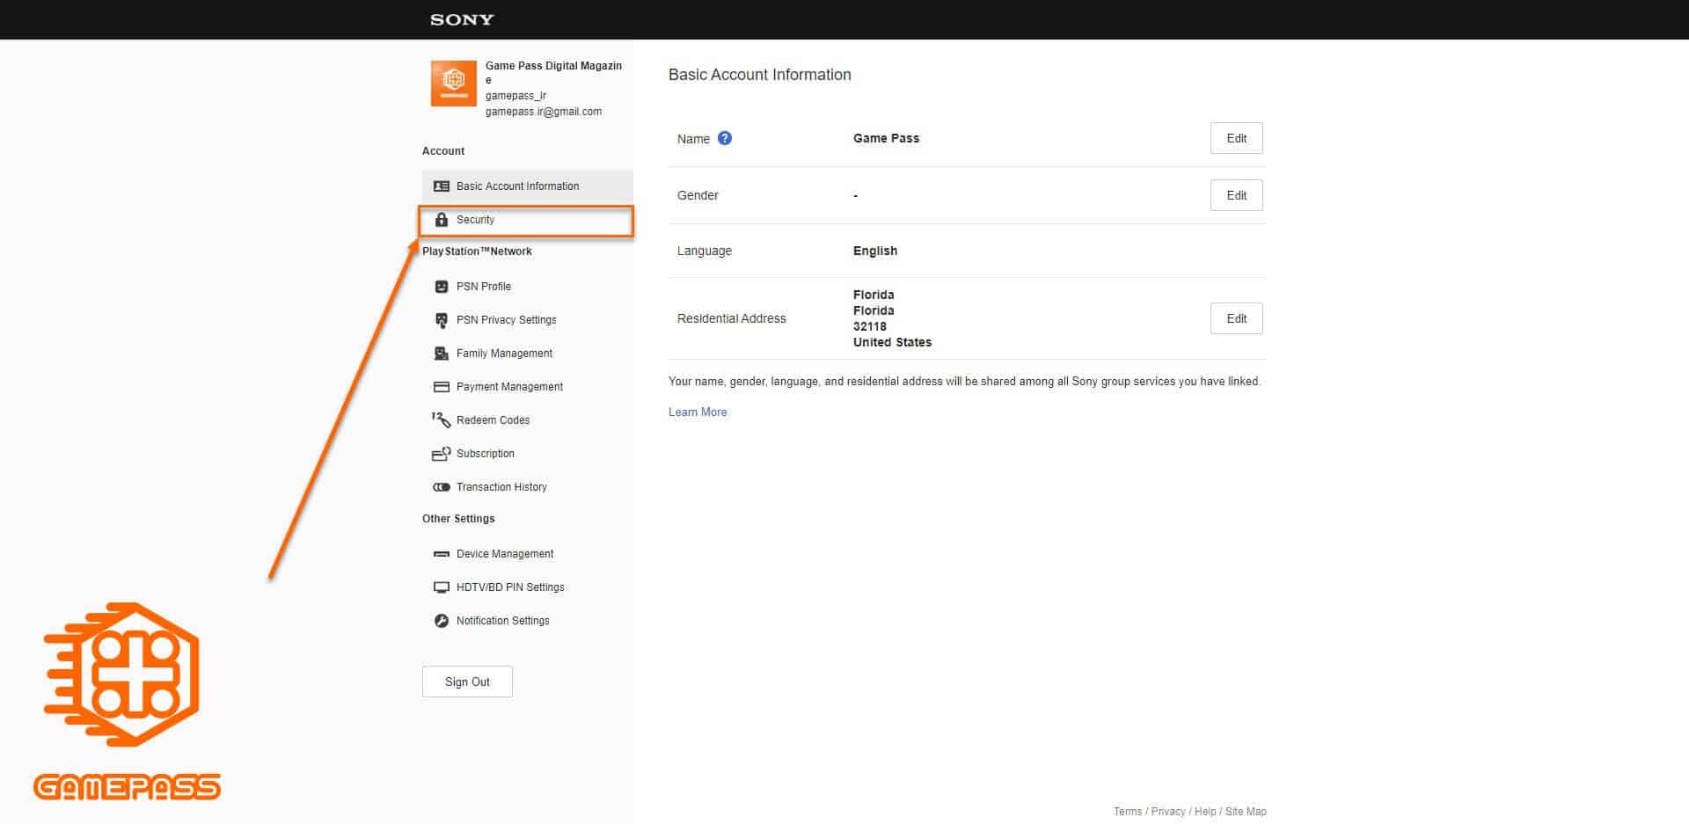Click the Other Settings section heading

[x=458, y=519]
